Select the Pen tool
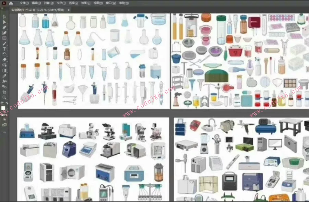Viewport: 309px width, 202px height. pos(4,27)
